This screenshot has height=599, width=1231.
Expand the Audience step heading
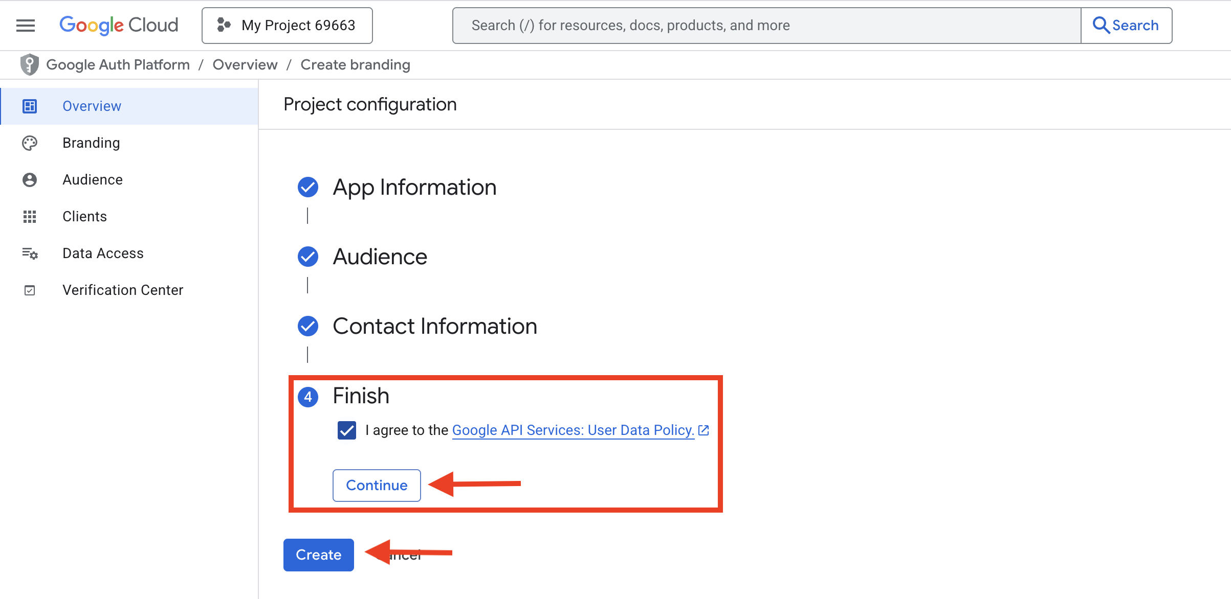tap(380, 257)
